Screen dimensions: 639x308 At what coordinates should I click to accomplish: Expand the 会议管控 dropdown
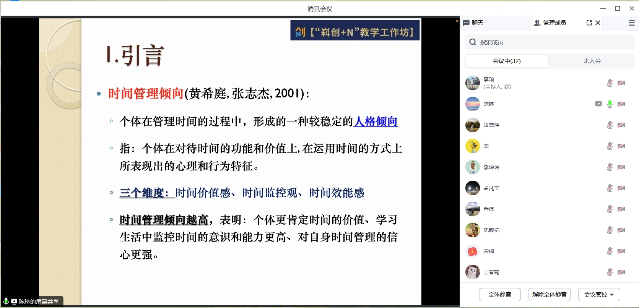pos(599,295)
